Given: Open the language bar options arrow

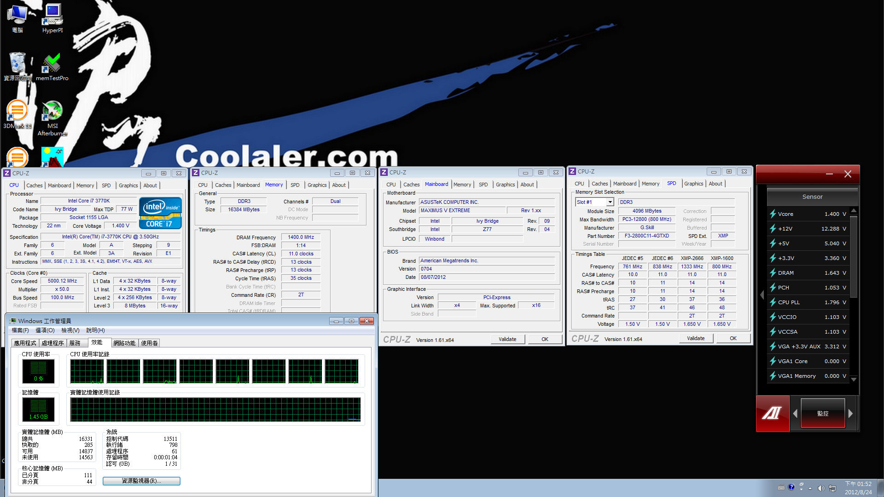Looking at the screenshot, I should click(802, 489).
